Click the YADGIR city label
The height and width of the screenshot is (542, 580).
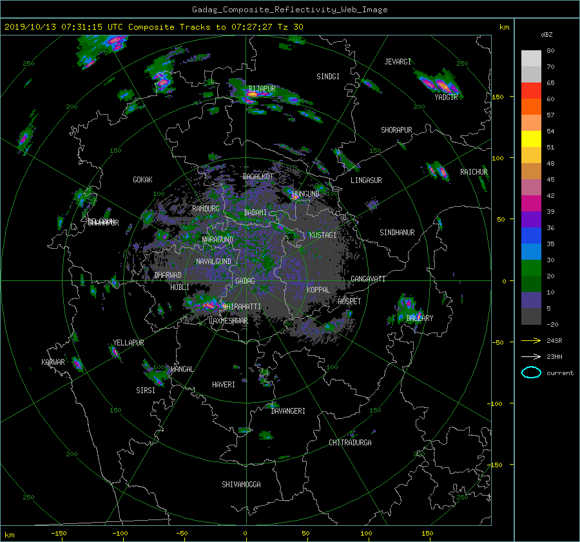pos(446,97)
